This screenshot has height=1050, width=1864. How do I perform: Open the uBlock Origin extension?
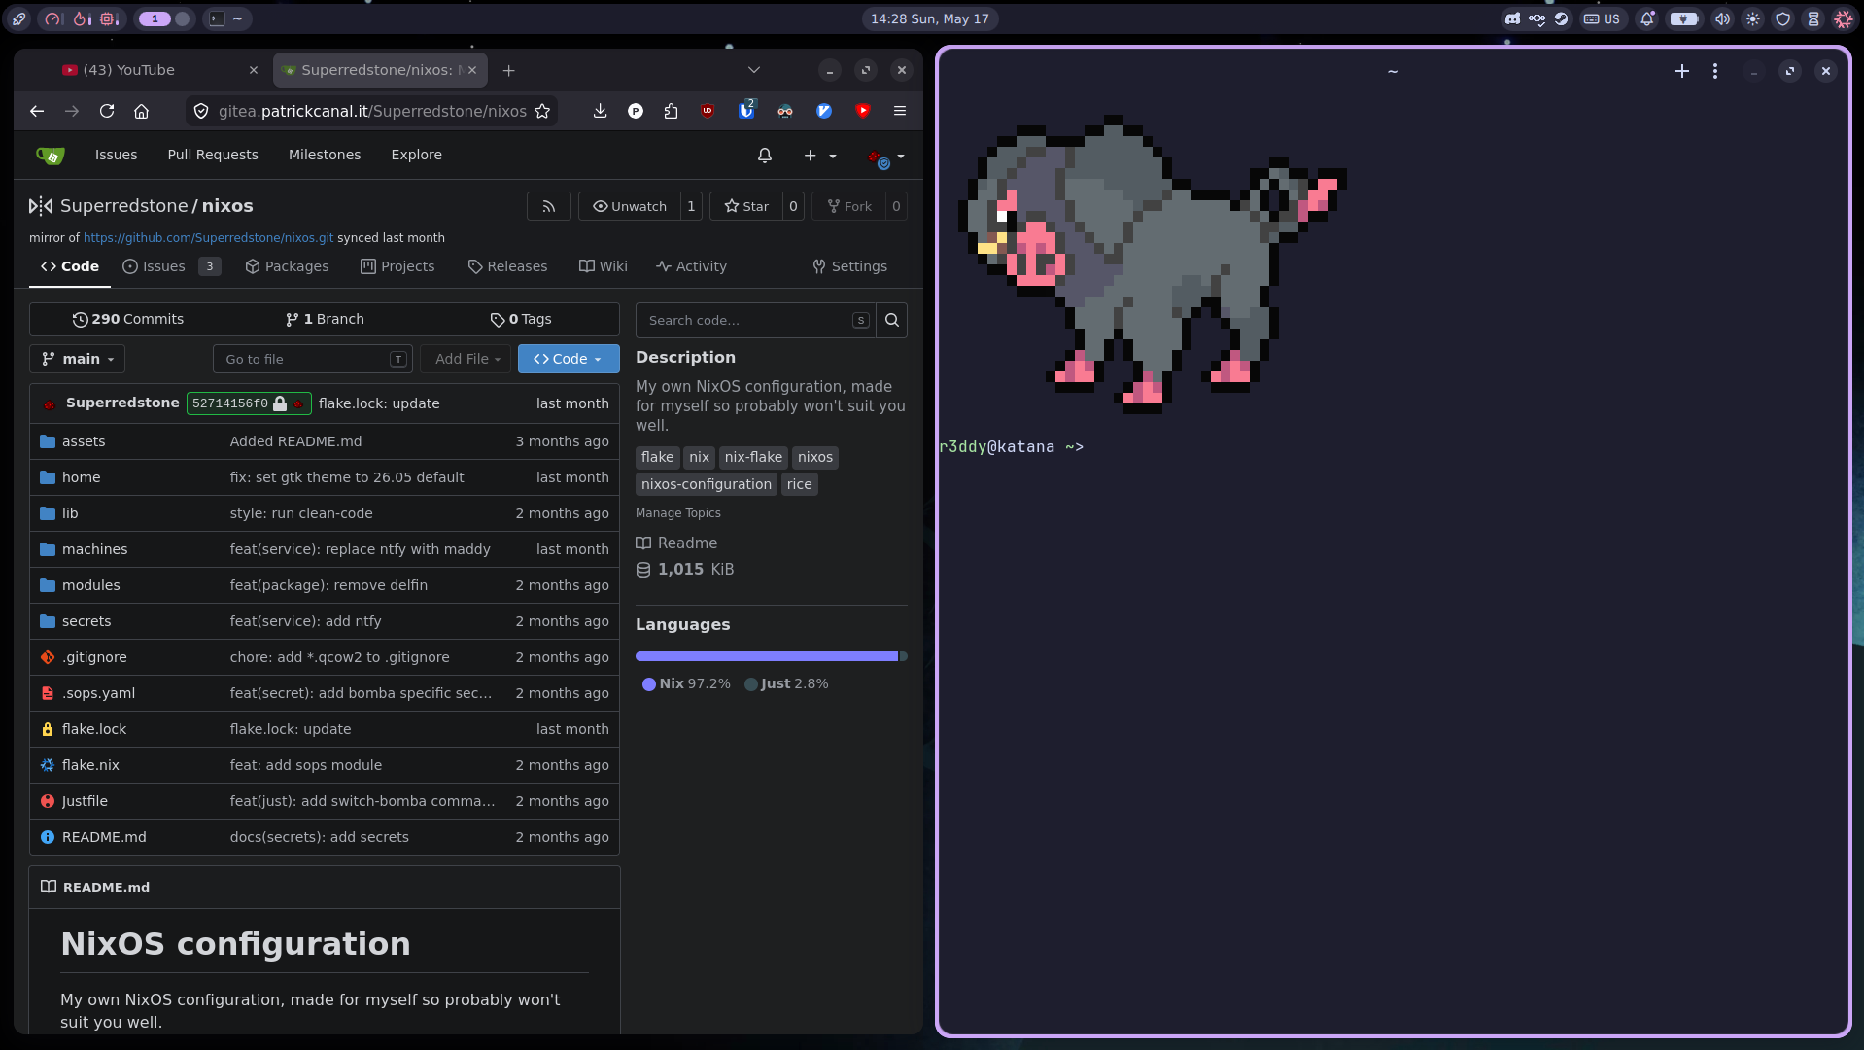click(708, 111)
